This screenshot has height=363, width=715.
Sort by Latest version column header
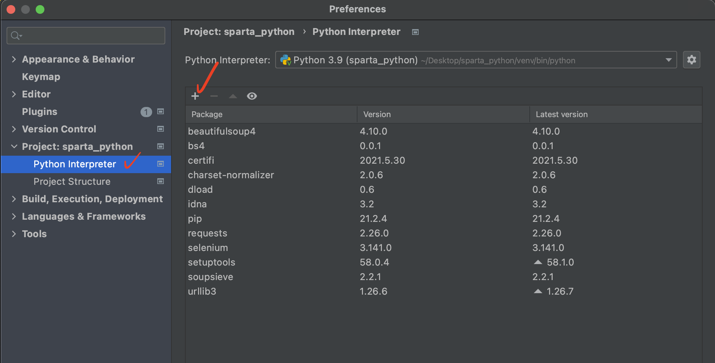[x=616, y=114]
